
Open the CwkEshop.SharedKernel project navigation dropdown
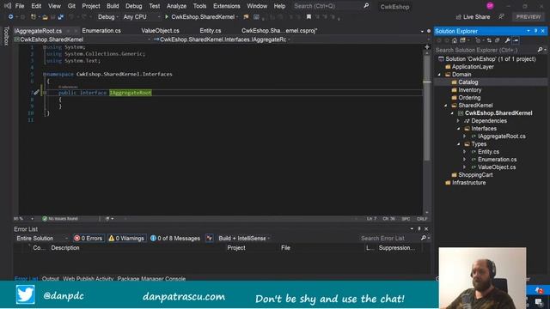point(82,39)
